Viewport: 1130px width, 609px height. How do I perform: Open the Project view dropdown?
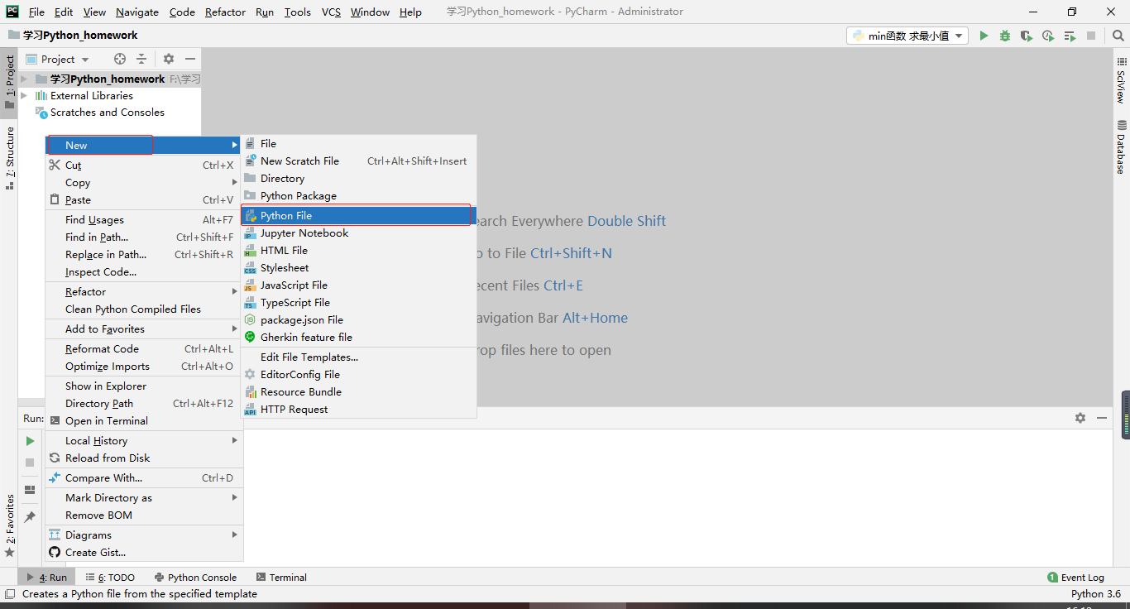pos(58,59)
